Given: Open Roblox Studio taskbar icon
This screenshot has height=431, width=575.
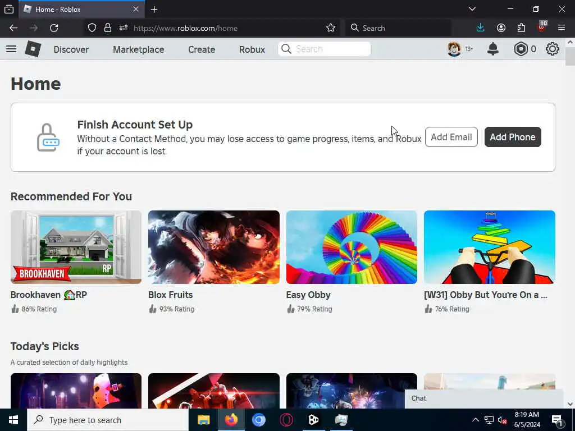Looking at the screenshot, I should tap(313, 420).
